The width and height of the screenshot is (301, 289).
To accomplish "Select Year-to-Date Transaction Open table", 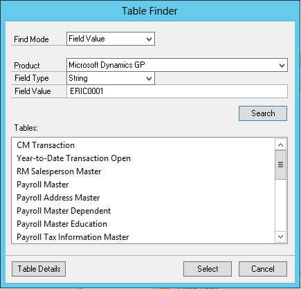I will [73, 158].
